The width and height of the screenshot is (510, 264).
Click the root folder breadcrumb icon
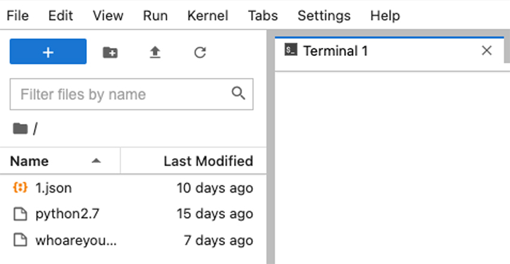pos(20,128)
